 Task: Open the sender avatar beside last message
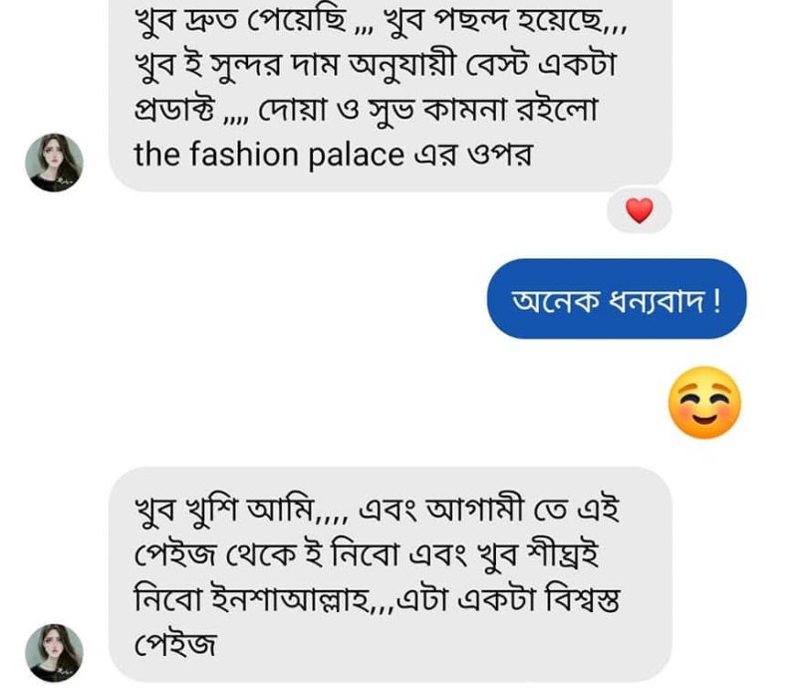[x=54, y=654]
